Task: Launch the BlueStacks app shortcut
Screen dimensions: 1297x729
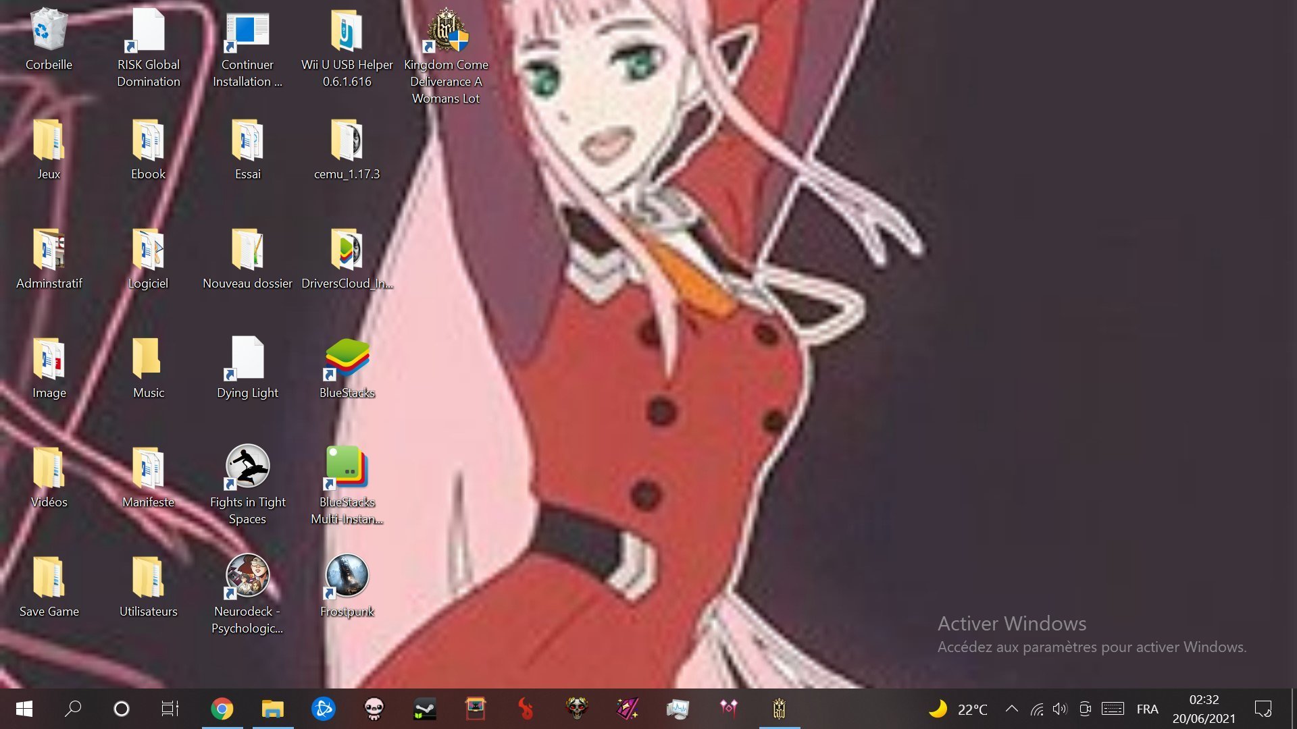Action: [347, 369]
